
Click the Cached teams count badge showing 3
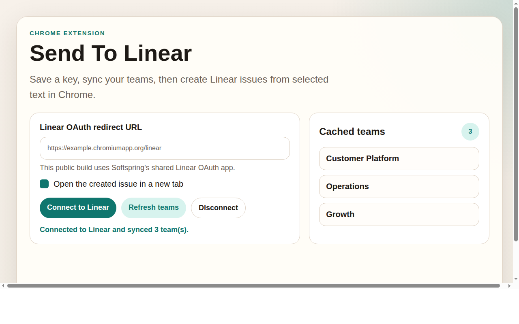[470, 132]
